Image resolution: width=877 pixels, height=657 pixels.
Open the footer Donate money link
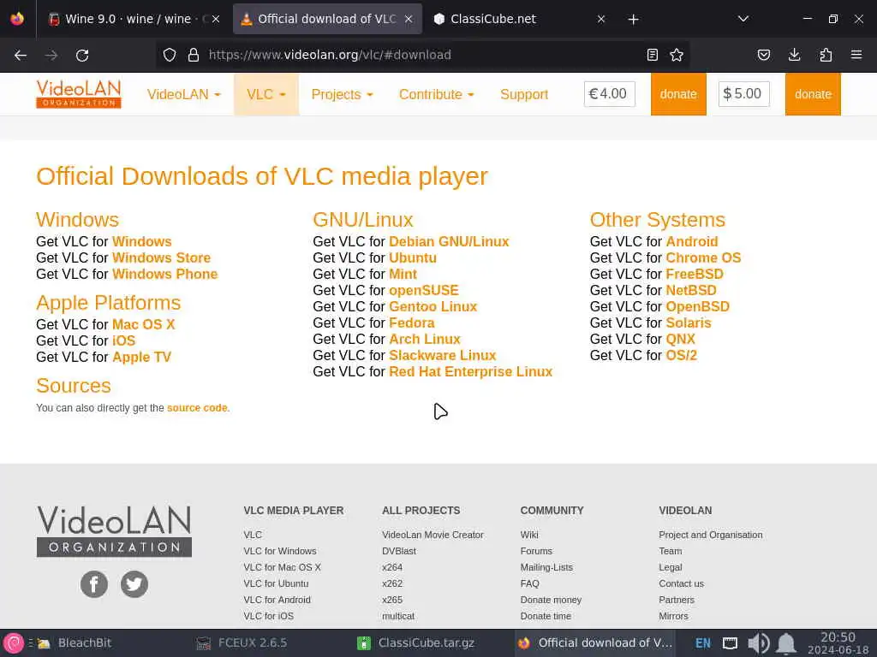(551, 600)
